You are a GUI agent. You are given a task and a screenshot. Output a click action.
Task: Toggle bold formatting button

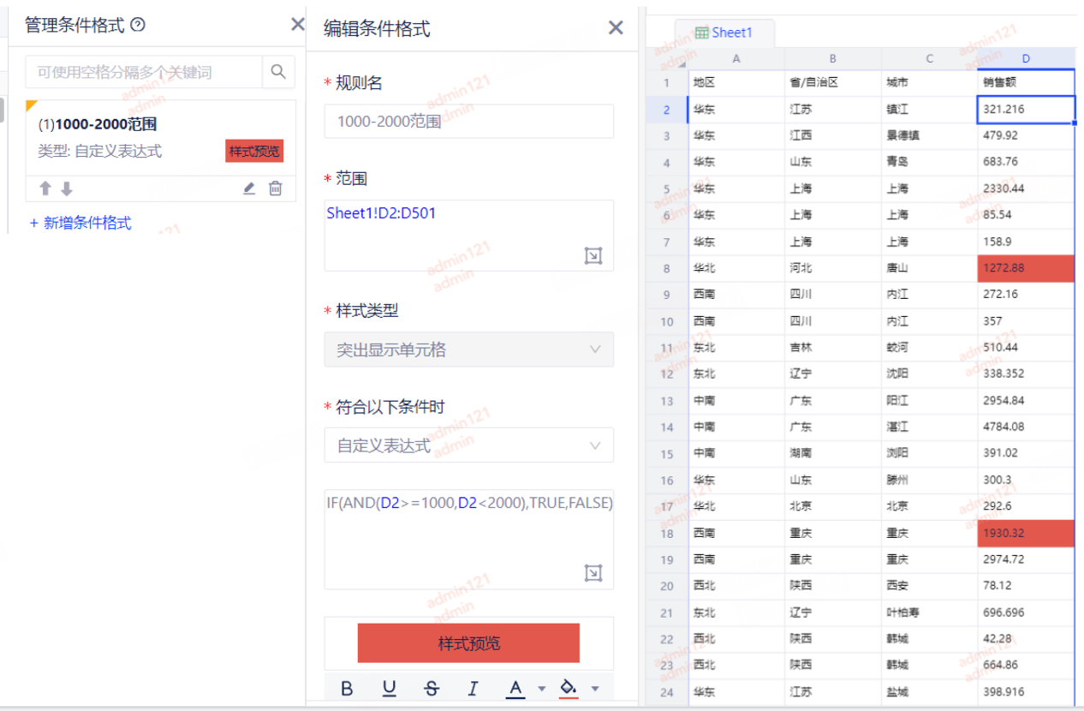click(x=347, y=689)
